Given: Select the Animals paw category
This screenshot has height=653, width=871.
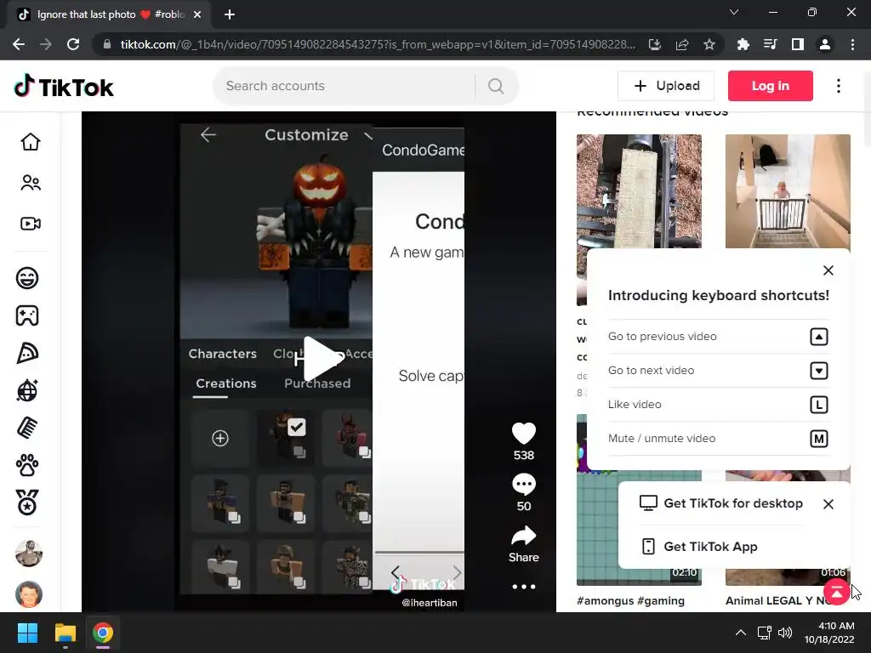Looking at the screenshot, I should click(27, 465).
